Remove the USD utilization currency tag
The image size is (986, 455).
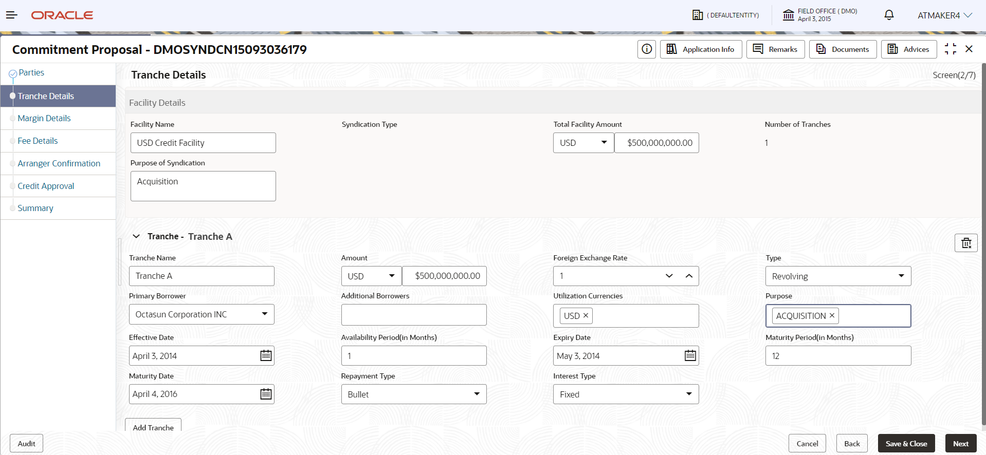pos(586,315)
